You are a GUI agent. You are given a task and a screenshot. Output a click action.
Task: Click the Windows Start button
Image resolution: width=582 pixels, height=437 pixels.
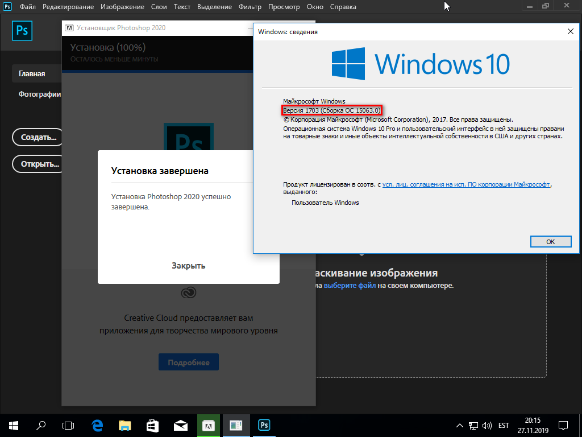point(13,425)
